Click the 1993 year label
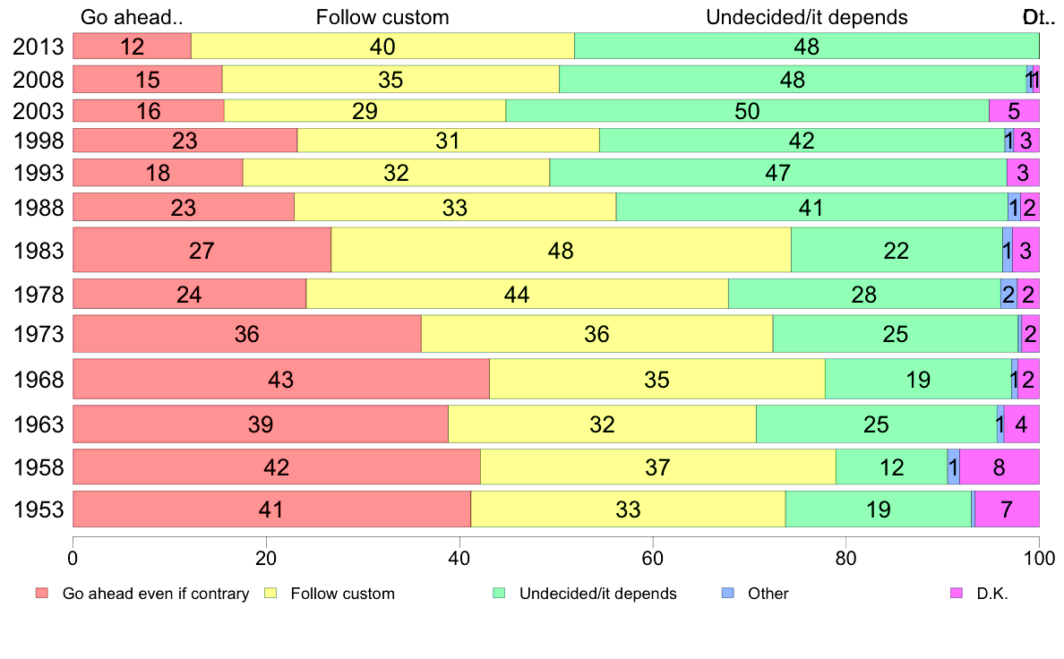The height and width of the screenshot is (659, 1064). [x=39, y=173]
